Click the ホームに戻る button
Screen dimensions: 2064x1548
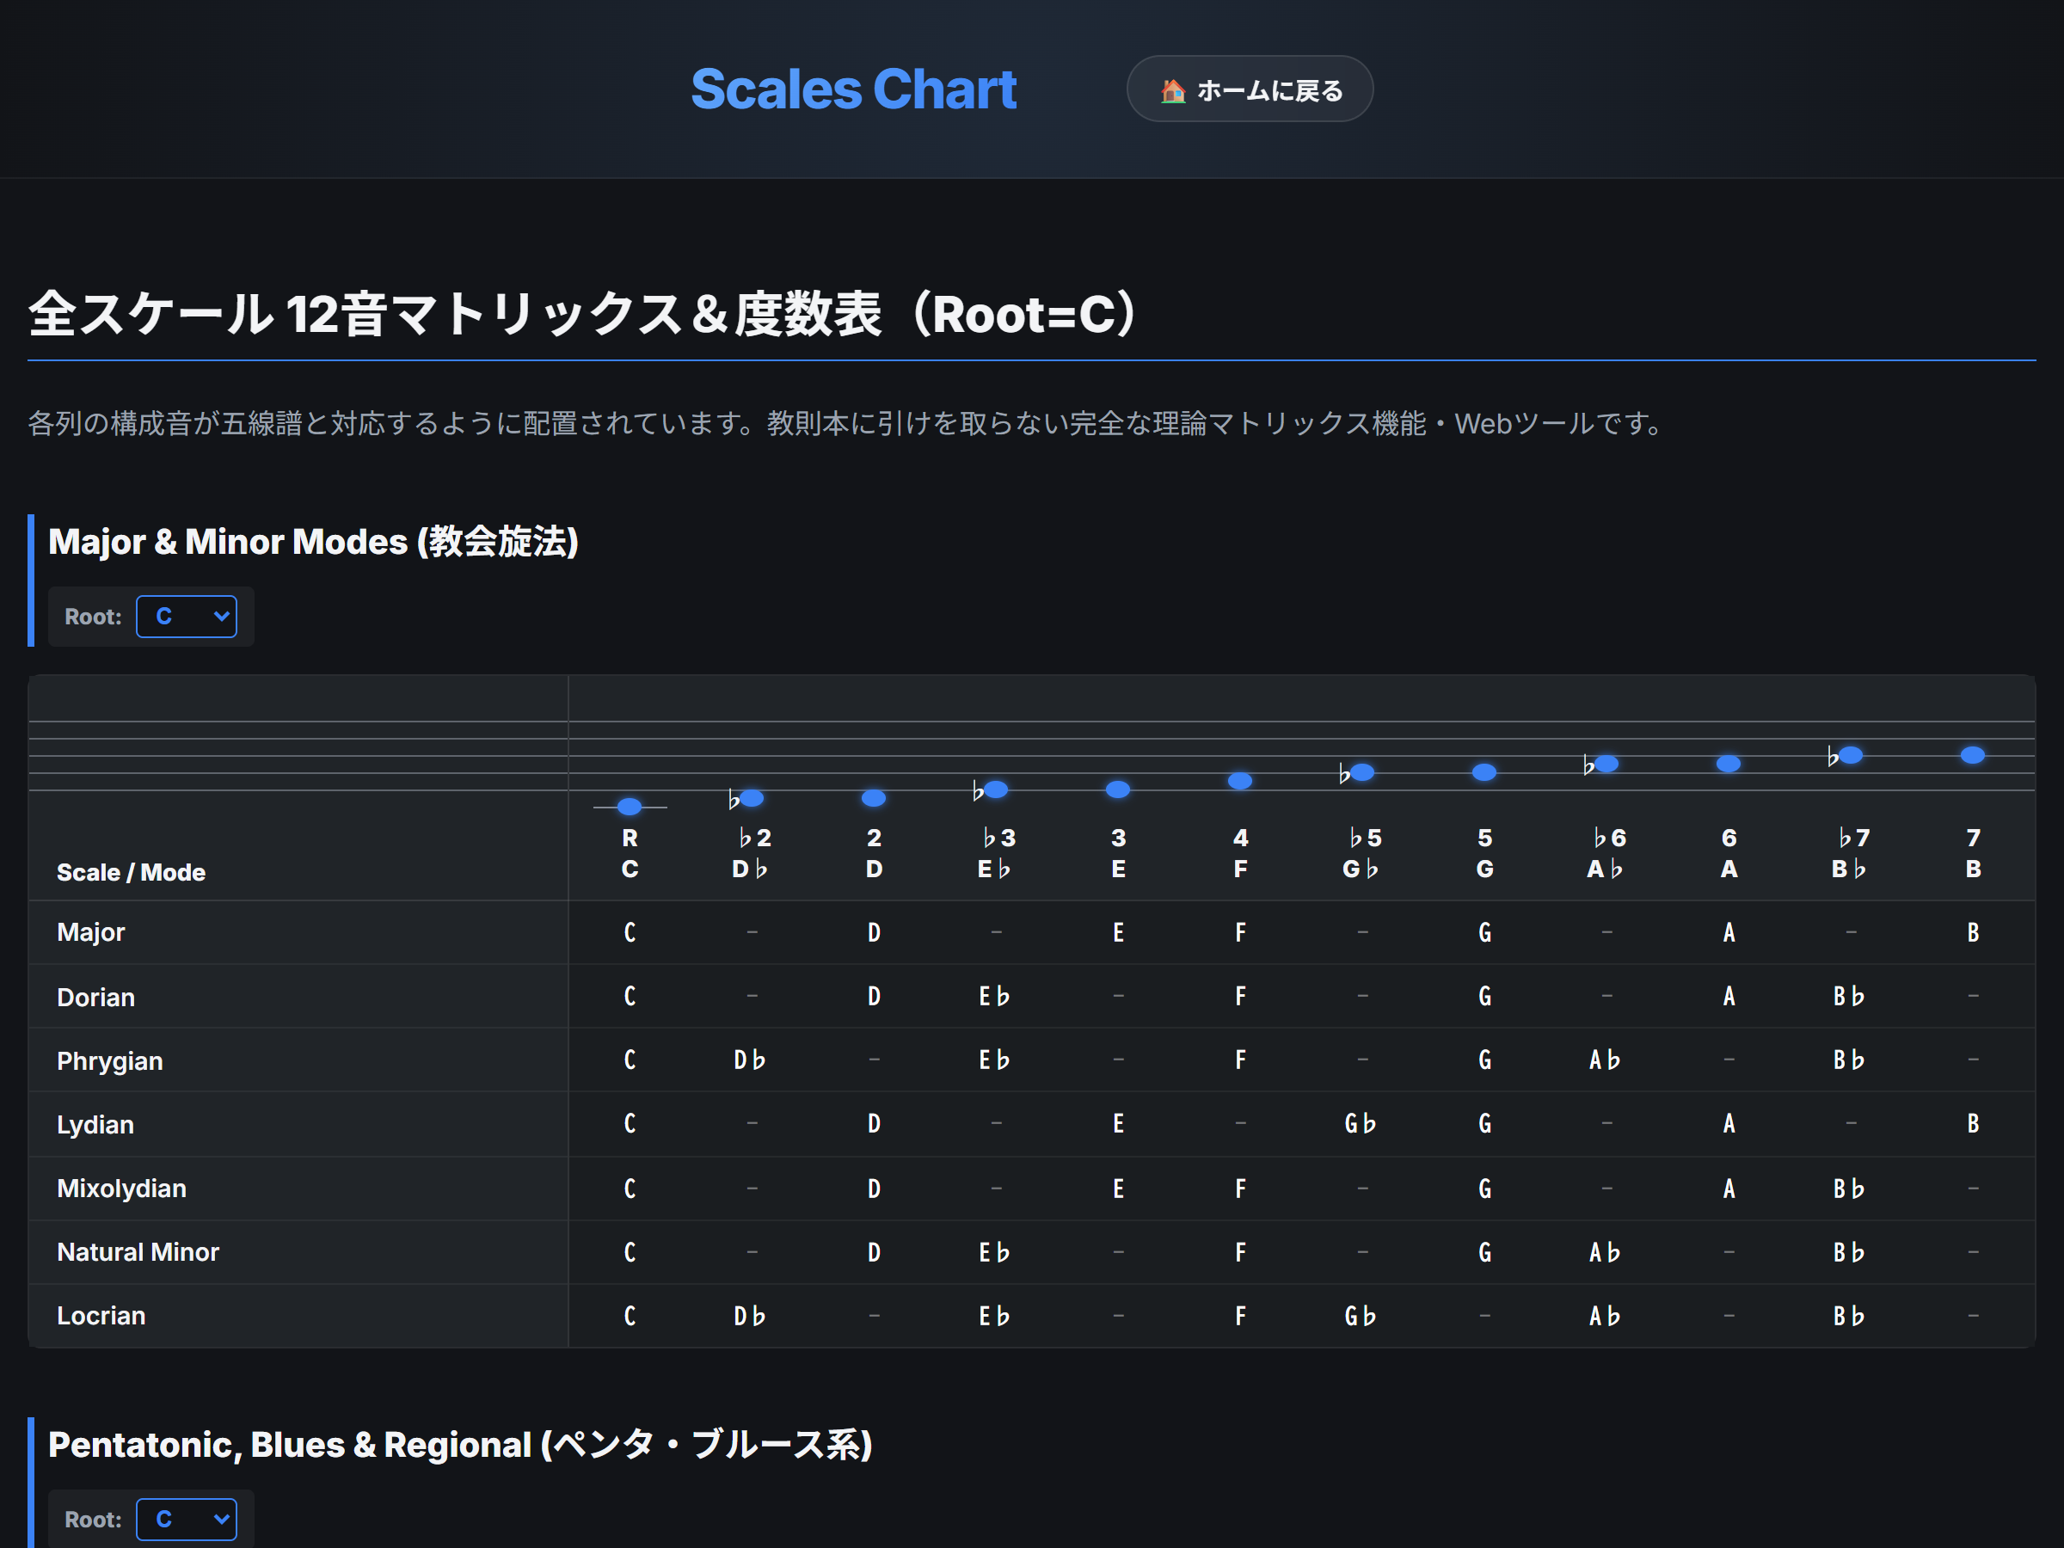[1250, 89]
